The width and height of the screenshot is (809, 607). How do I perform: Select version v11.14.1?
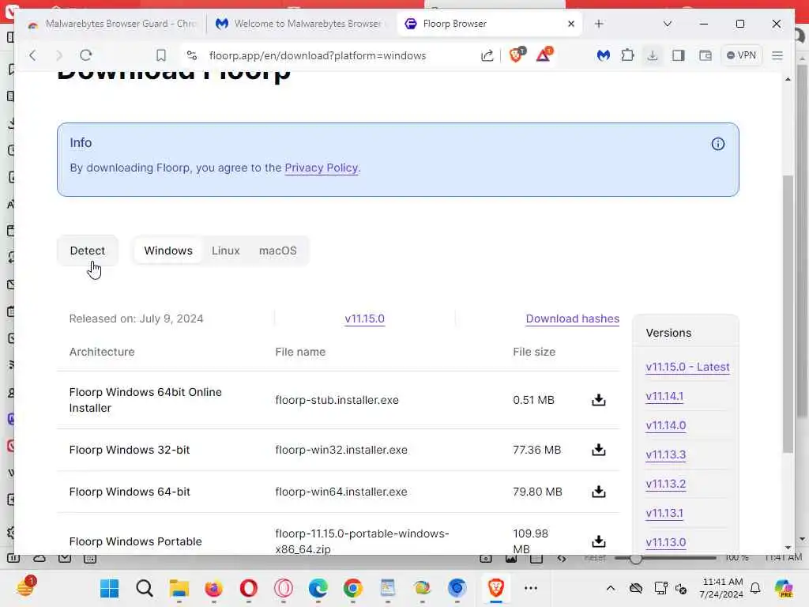pyautogui.click(x=664, y=397)
